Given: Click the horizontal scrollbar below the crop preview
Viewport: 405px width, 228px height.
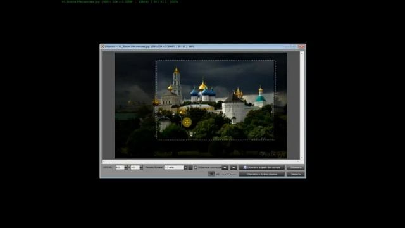Looking at the screenshot, I should click(x=201, y=161).
